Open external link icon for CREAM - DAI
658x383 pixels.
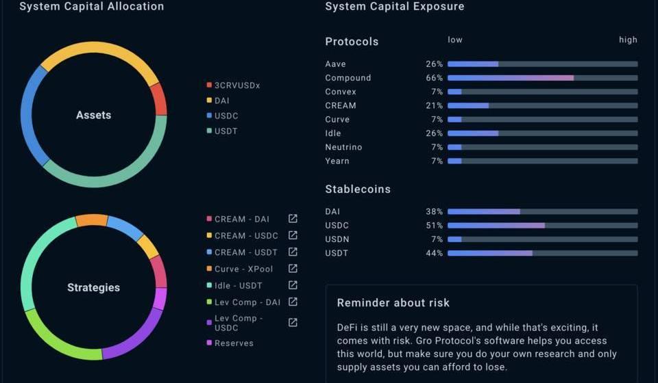pos(293,219)
